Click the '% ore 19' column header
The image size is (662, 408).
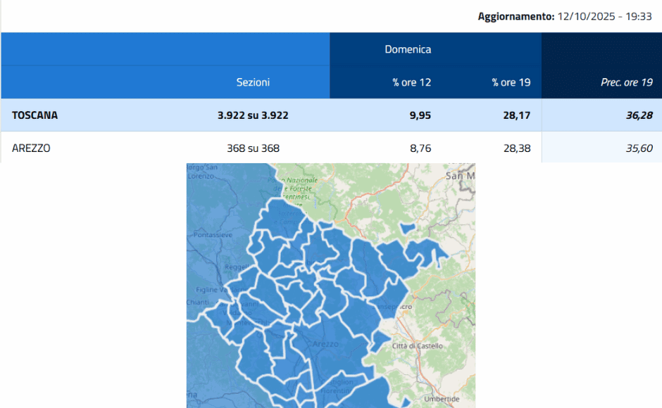point(510,82)
